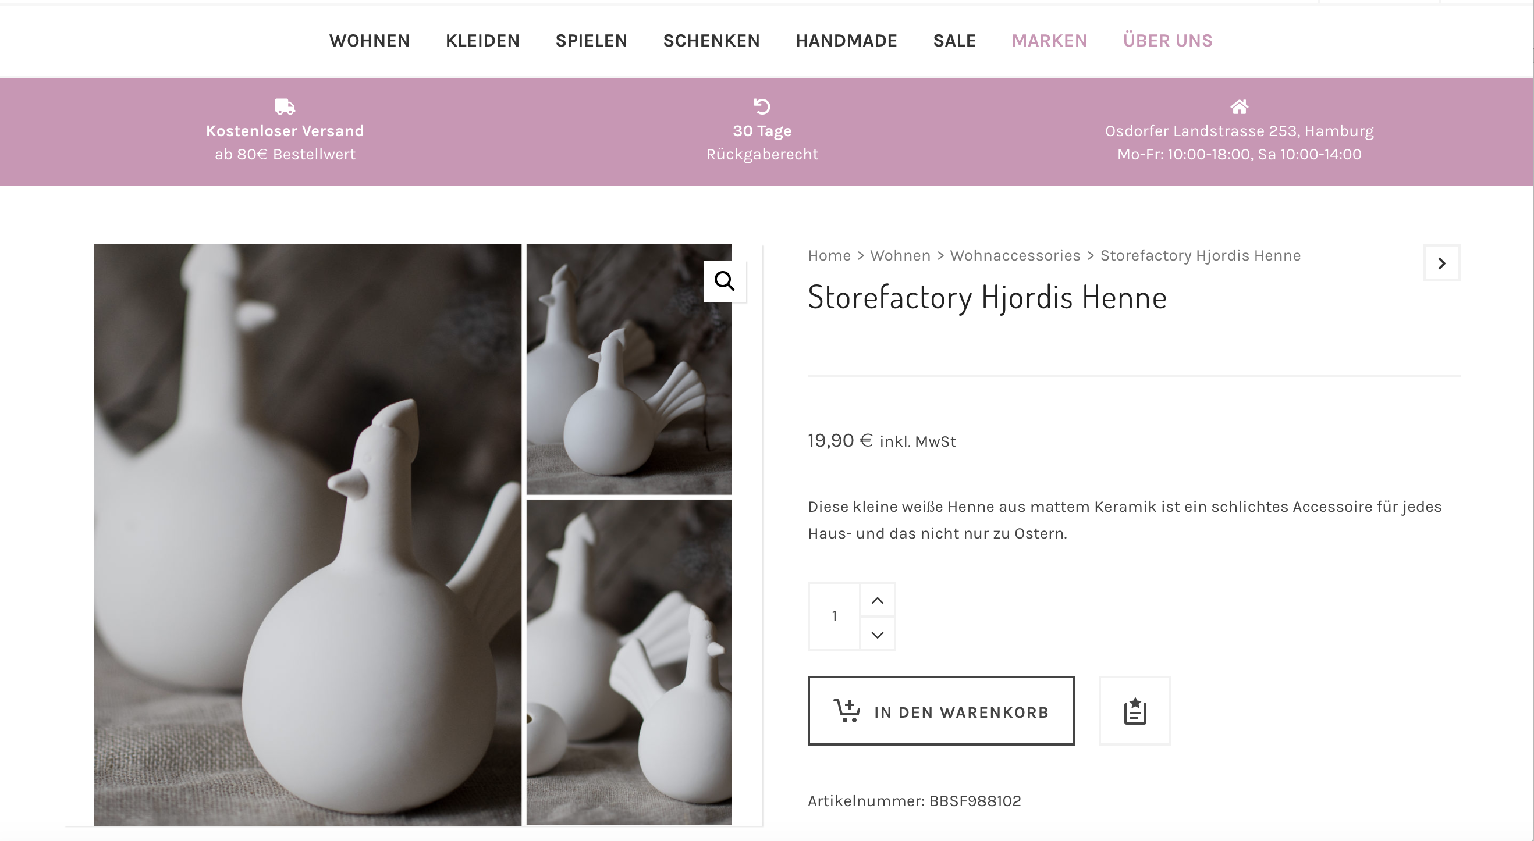Follow the Wohnaccessories breadcrumb link
The image size is (1534, 841).
1015,255
